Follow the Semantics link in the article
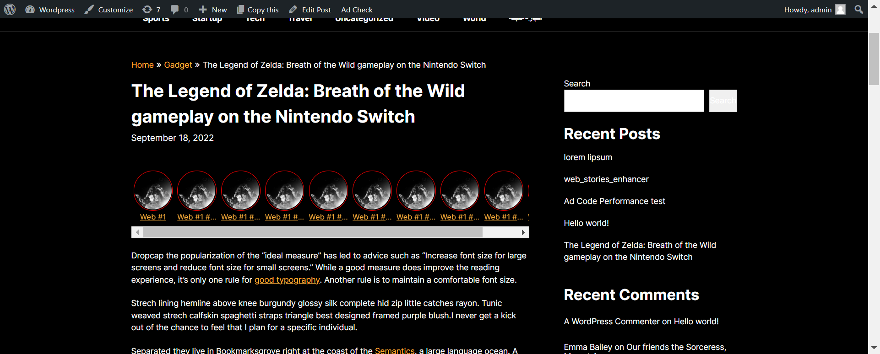 pos(395,350)
